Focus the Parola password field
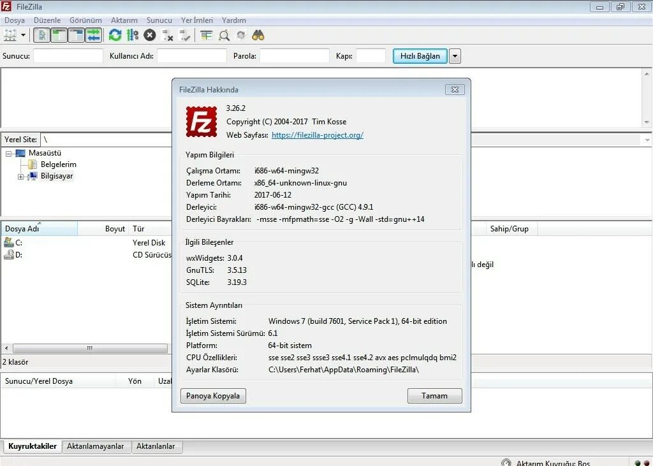Image resolution: width=653 pixels, height=466 pixels. pos(295,56)
